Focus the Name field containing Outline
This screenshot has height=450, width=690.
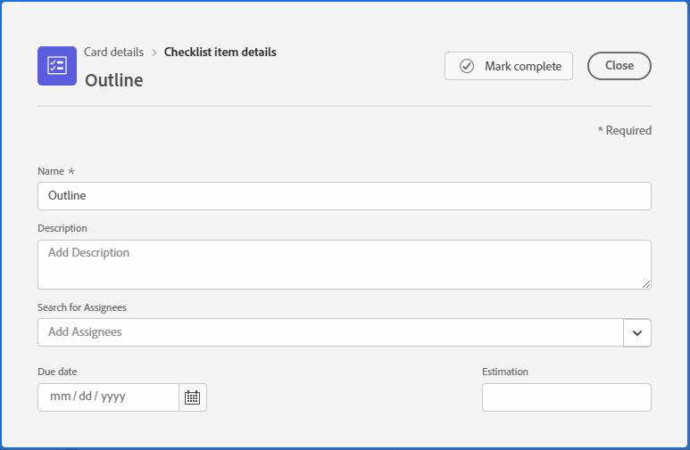pos(344,196)
